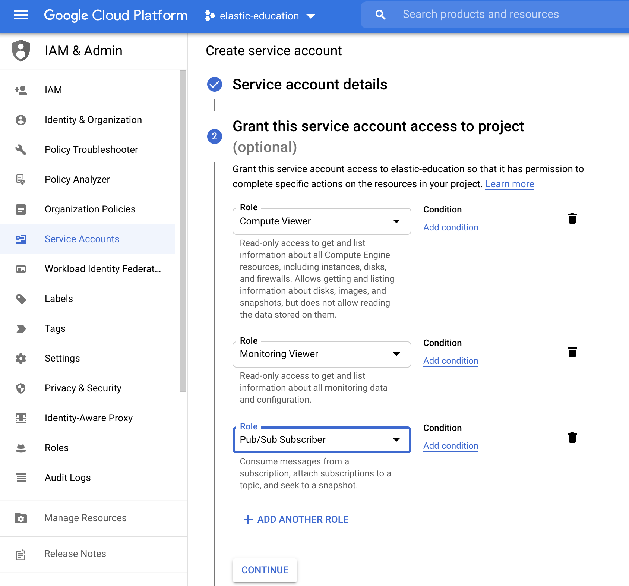The image size is (629, 586).
Task: Click the IAM add-person icon
Action: [20, 89]
